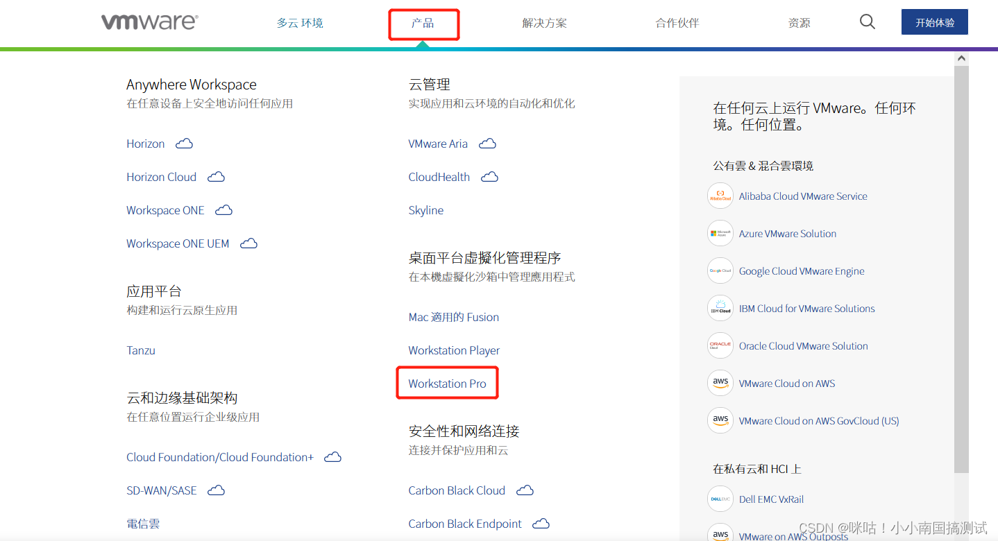
Task: Click the IBM Cloud for VMware Solutions icon
Action: tap(720, 308)
